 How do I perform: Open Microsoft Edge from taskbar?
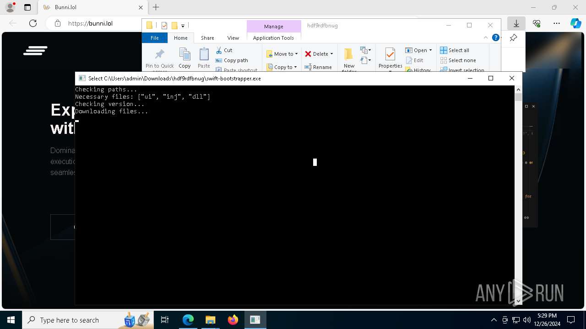tap(188, 320)
